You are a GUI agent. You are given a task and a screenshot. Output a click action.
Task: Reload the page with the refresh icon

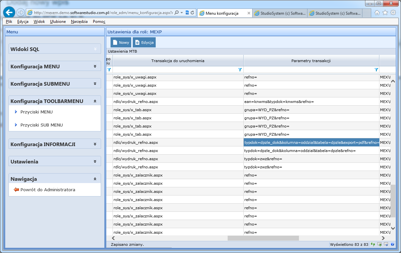[x=193, y=13]
